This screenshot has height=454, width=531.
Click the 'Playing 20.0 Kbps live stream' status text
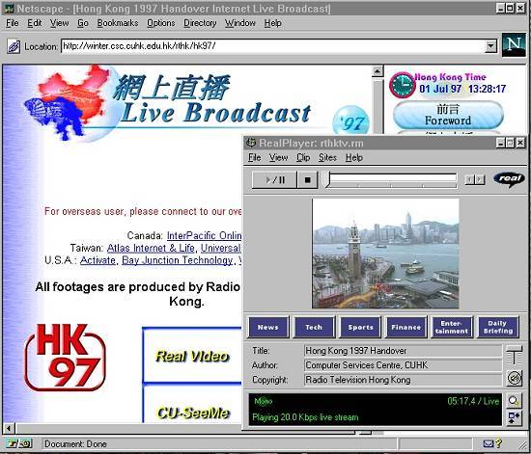(305, 417)
